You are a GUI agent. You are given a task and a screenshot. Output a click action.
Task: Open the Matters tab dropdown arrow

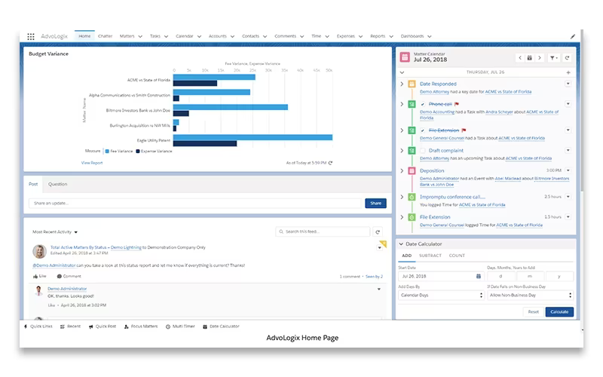point(140,36)
